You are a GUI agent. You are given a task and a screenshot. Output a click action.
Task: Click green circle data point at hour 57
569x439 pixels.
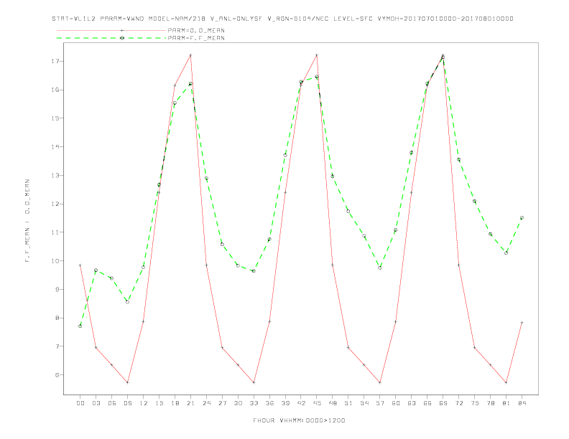pos(380,268)
